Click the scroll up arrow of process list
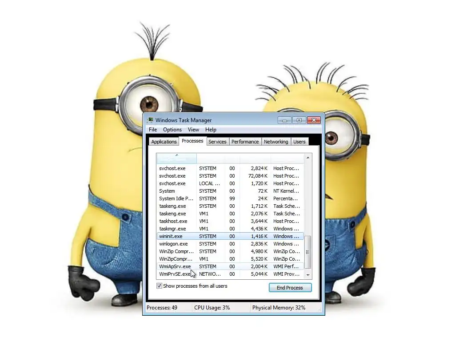Screen dimensions: 455x341 (x=308, y=158)
